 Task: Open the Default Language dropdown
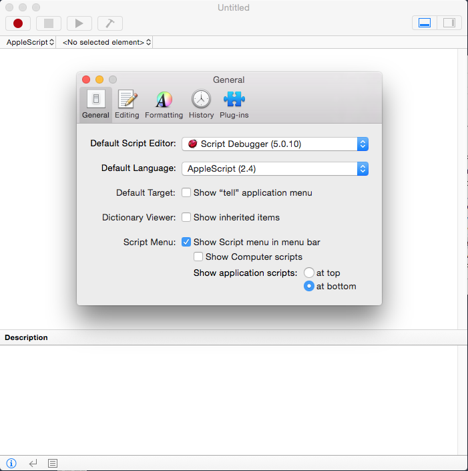tap(275, 169)
